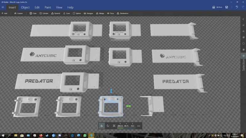Select the short screen housing in second row

[x=125, y=56]
